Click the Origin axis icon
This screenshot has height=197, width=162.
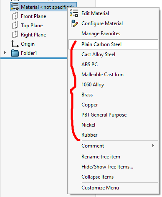point(15,44)
